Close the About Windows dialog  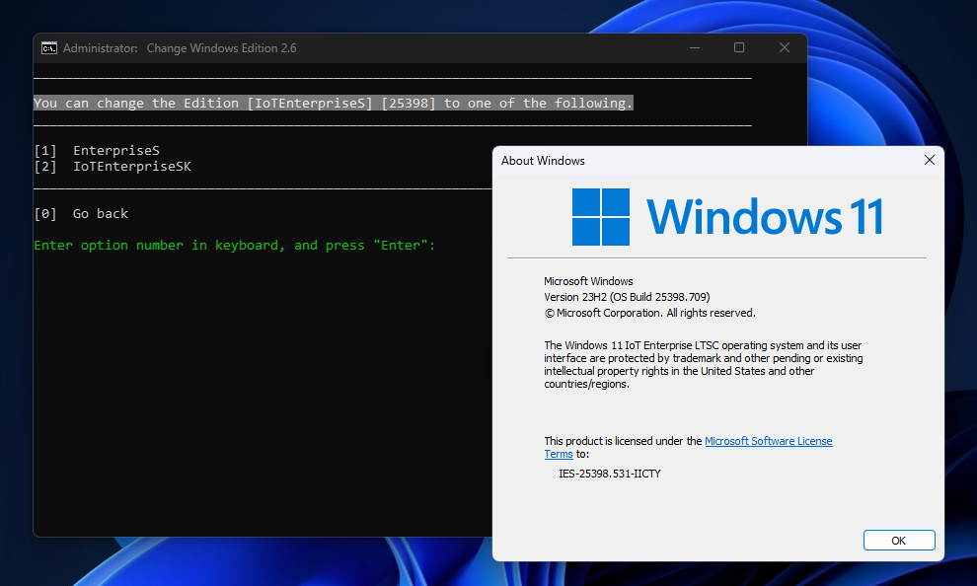(929, 160)
